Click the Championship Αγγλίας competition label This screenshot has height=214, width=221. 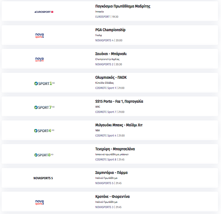[107, 59]
